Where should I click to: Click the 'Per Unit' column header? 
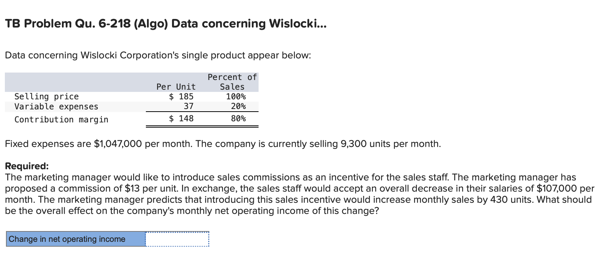tap(176, 87)
